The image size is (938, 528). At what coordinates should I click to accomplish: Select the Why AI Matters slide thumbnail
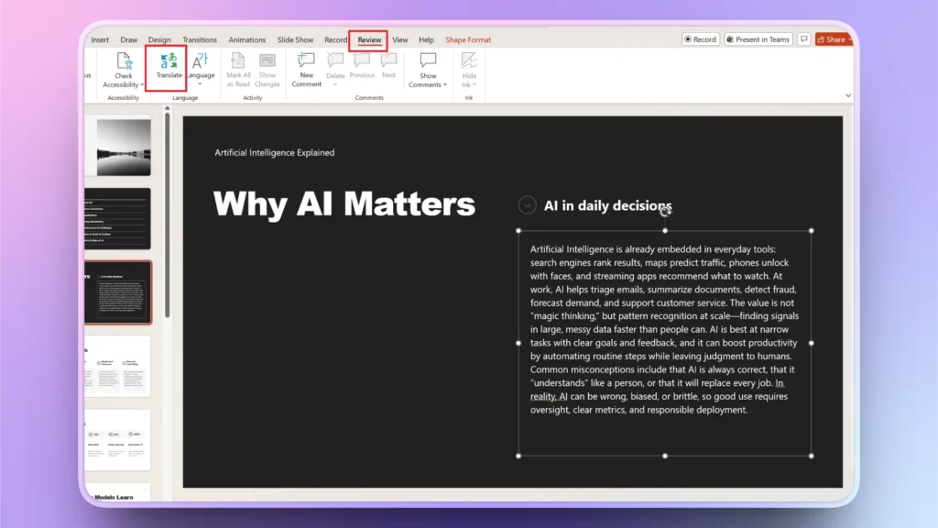tap(119, 293)
